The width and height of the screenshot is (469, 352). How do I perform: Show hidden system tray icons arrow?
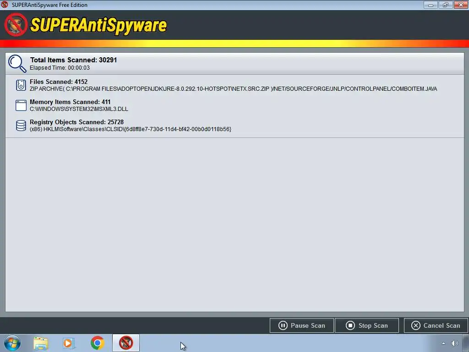(443, 343)
